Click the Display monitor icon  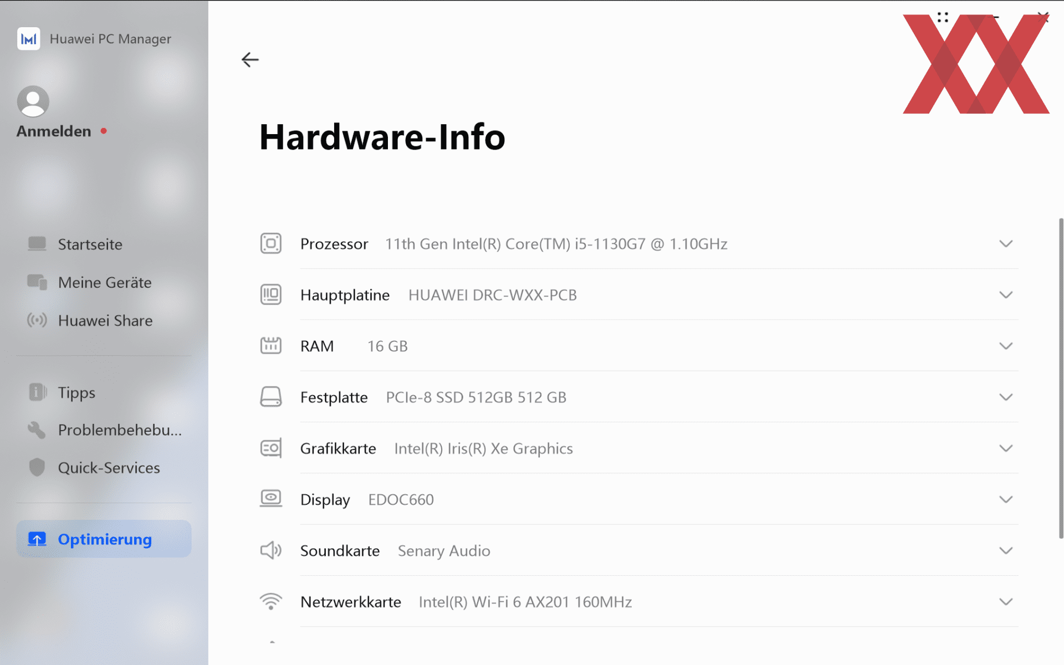[271, 499]
